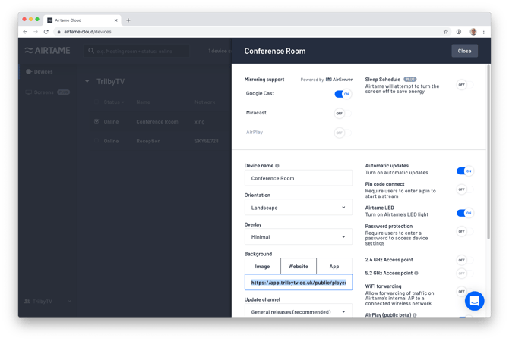This screenshot has height=341, width=509.
Task: Expand the Update channel dropdown
Action: [298, 311]
